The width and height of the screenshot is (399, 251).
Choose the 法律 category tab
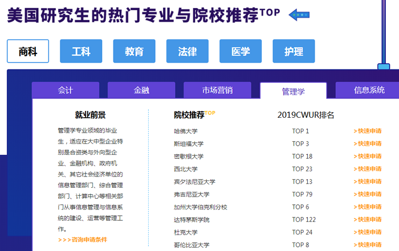coord(188,51)
